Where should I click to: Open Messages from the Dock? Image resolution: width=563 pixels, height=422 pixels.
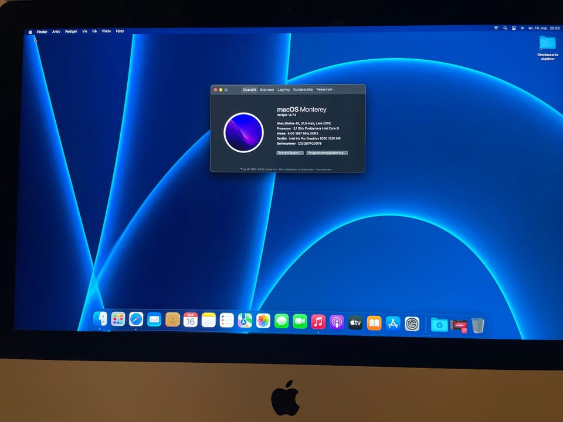pos(281,321)
